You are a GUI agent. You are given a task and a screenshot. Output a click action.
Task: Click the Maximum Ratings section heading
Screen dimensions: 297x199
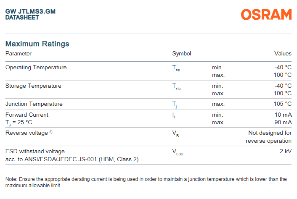click(x=37, y=44)
